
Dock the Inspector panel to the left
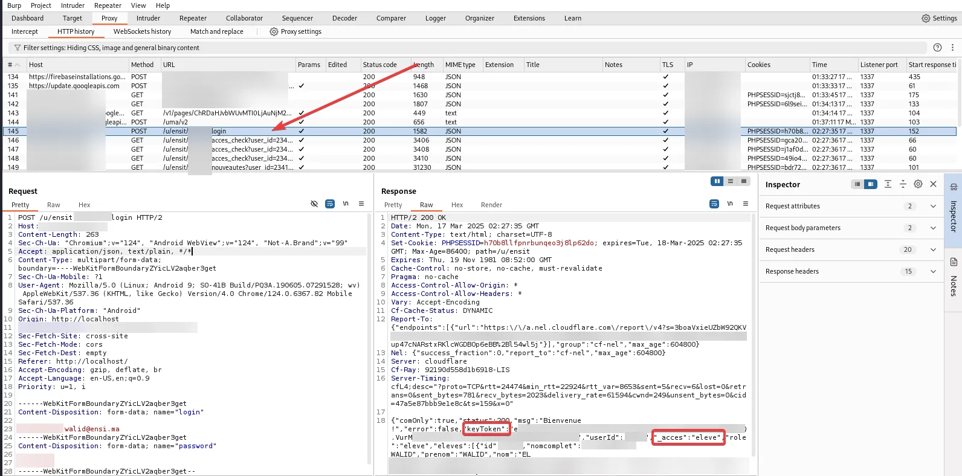tap(857, 184)
